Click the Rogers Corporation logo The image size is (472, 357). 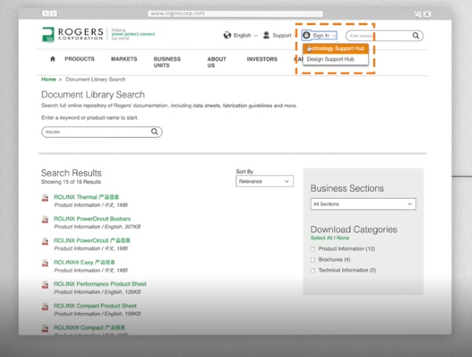tap(72, 34)
